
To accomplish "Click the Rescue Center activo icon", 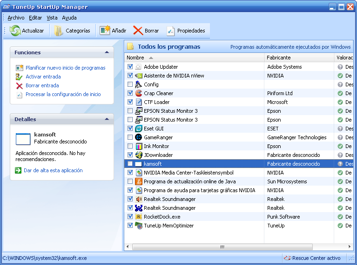I will tap(288, 258).
